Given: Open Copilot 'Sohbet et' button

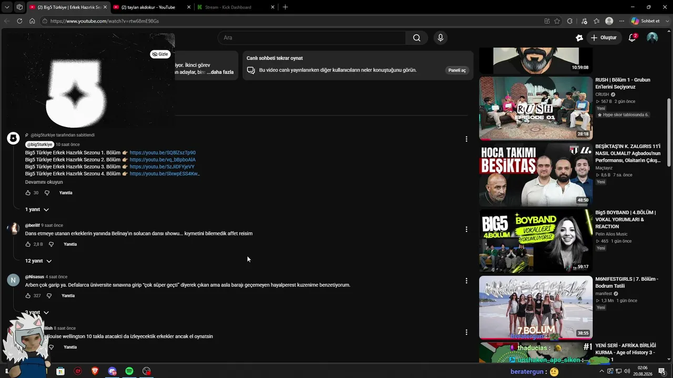Looking at the screenshot, I should tap(646, 21).
